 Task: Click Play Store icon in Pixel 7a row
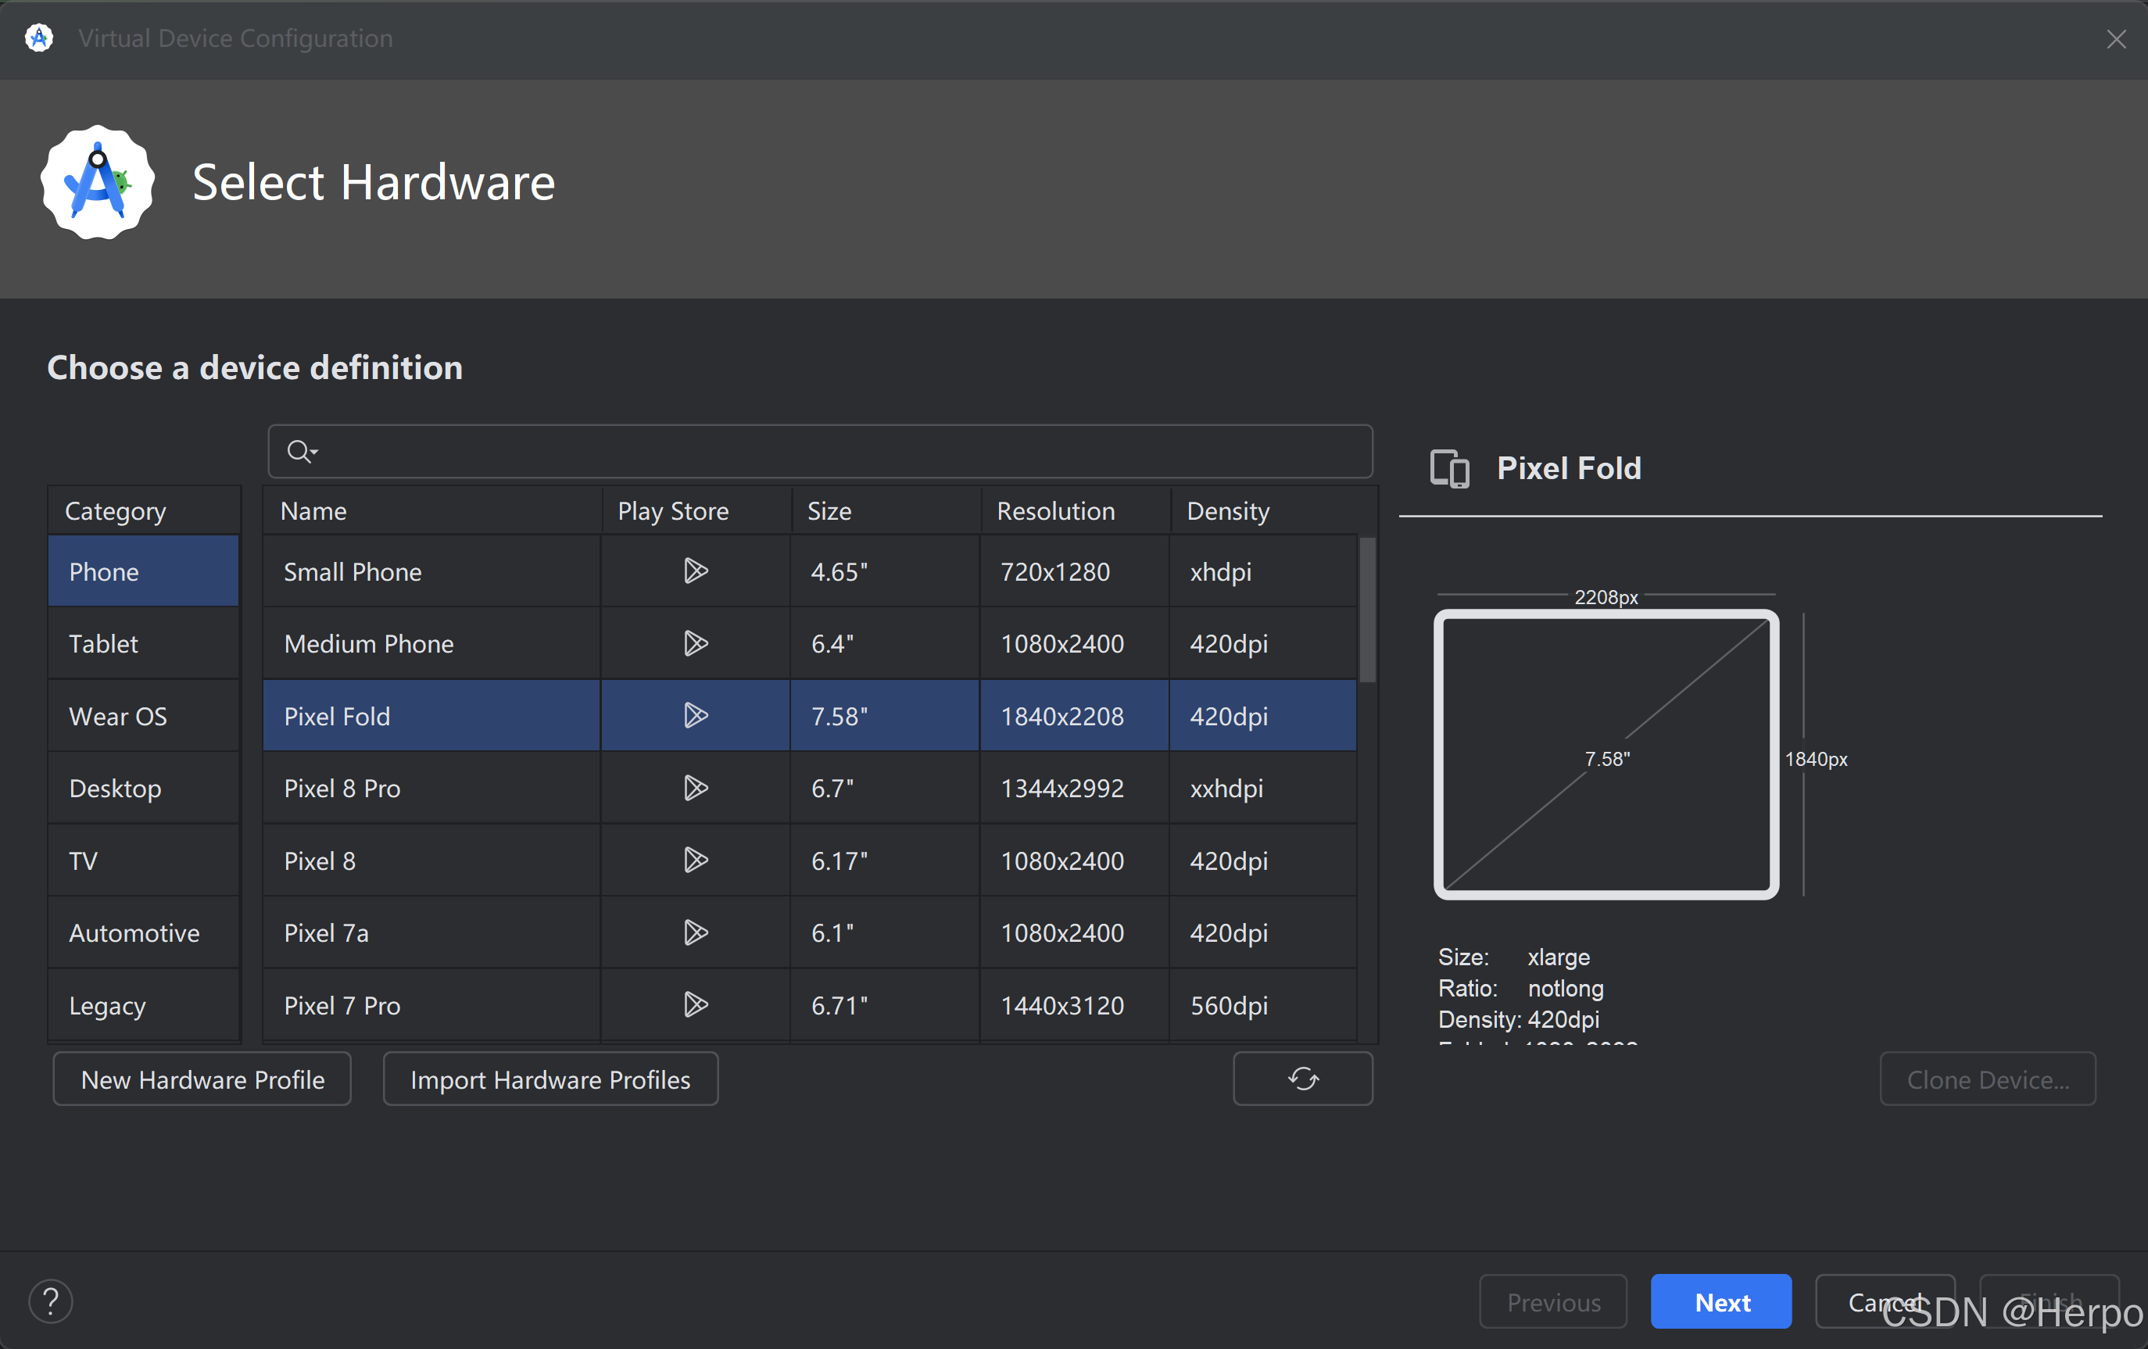[x=696, y=932]
